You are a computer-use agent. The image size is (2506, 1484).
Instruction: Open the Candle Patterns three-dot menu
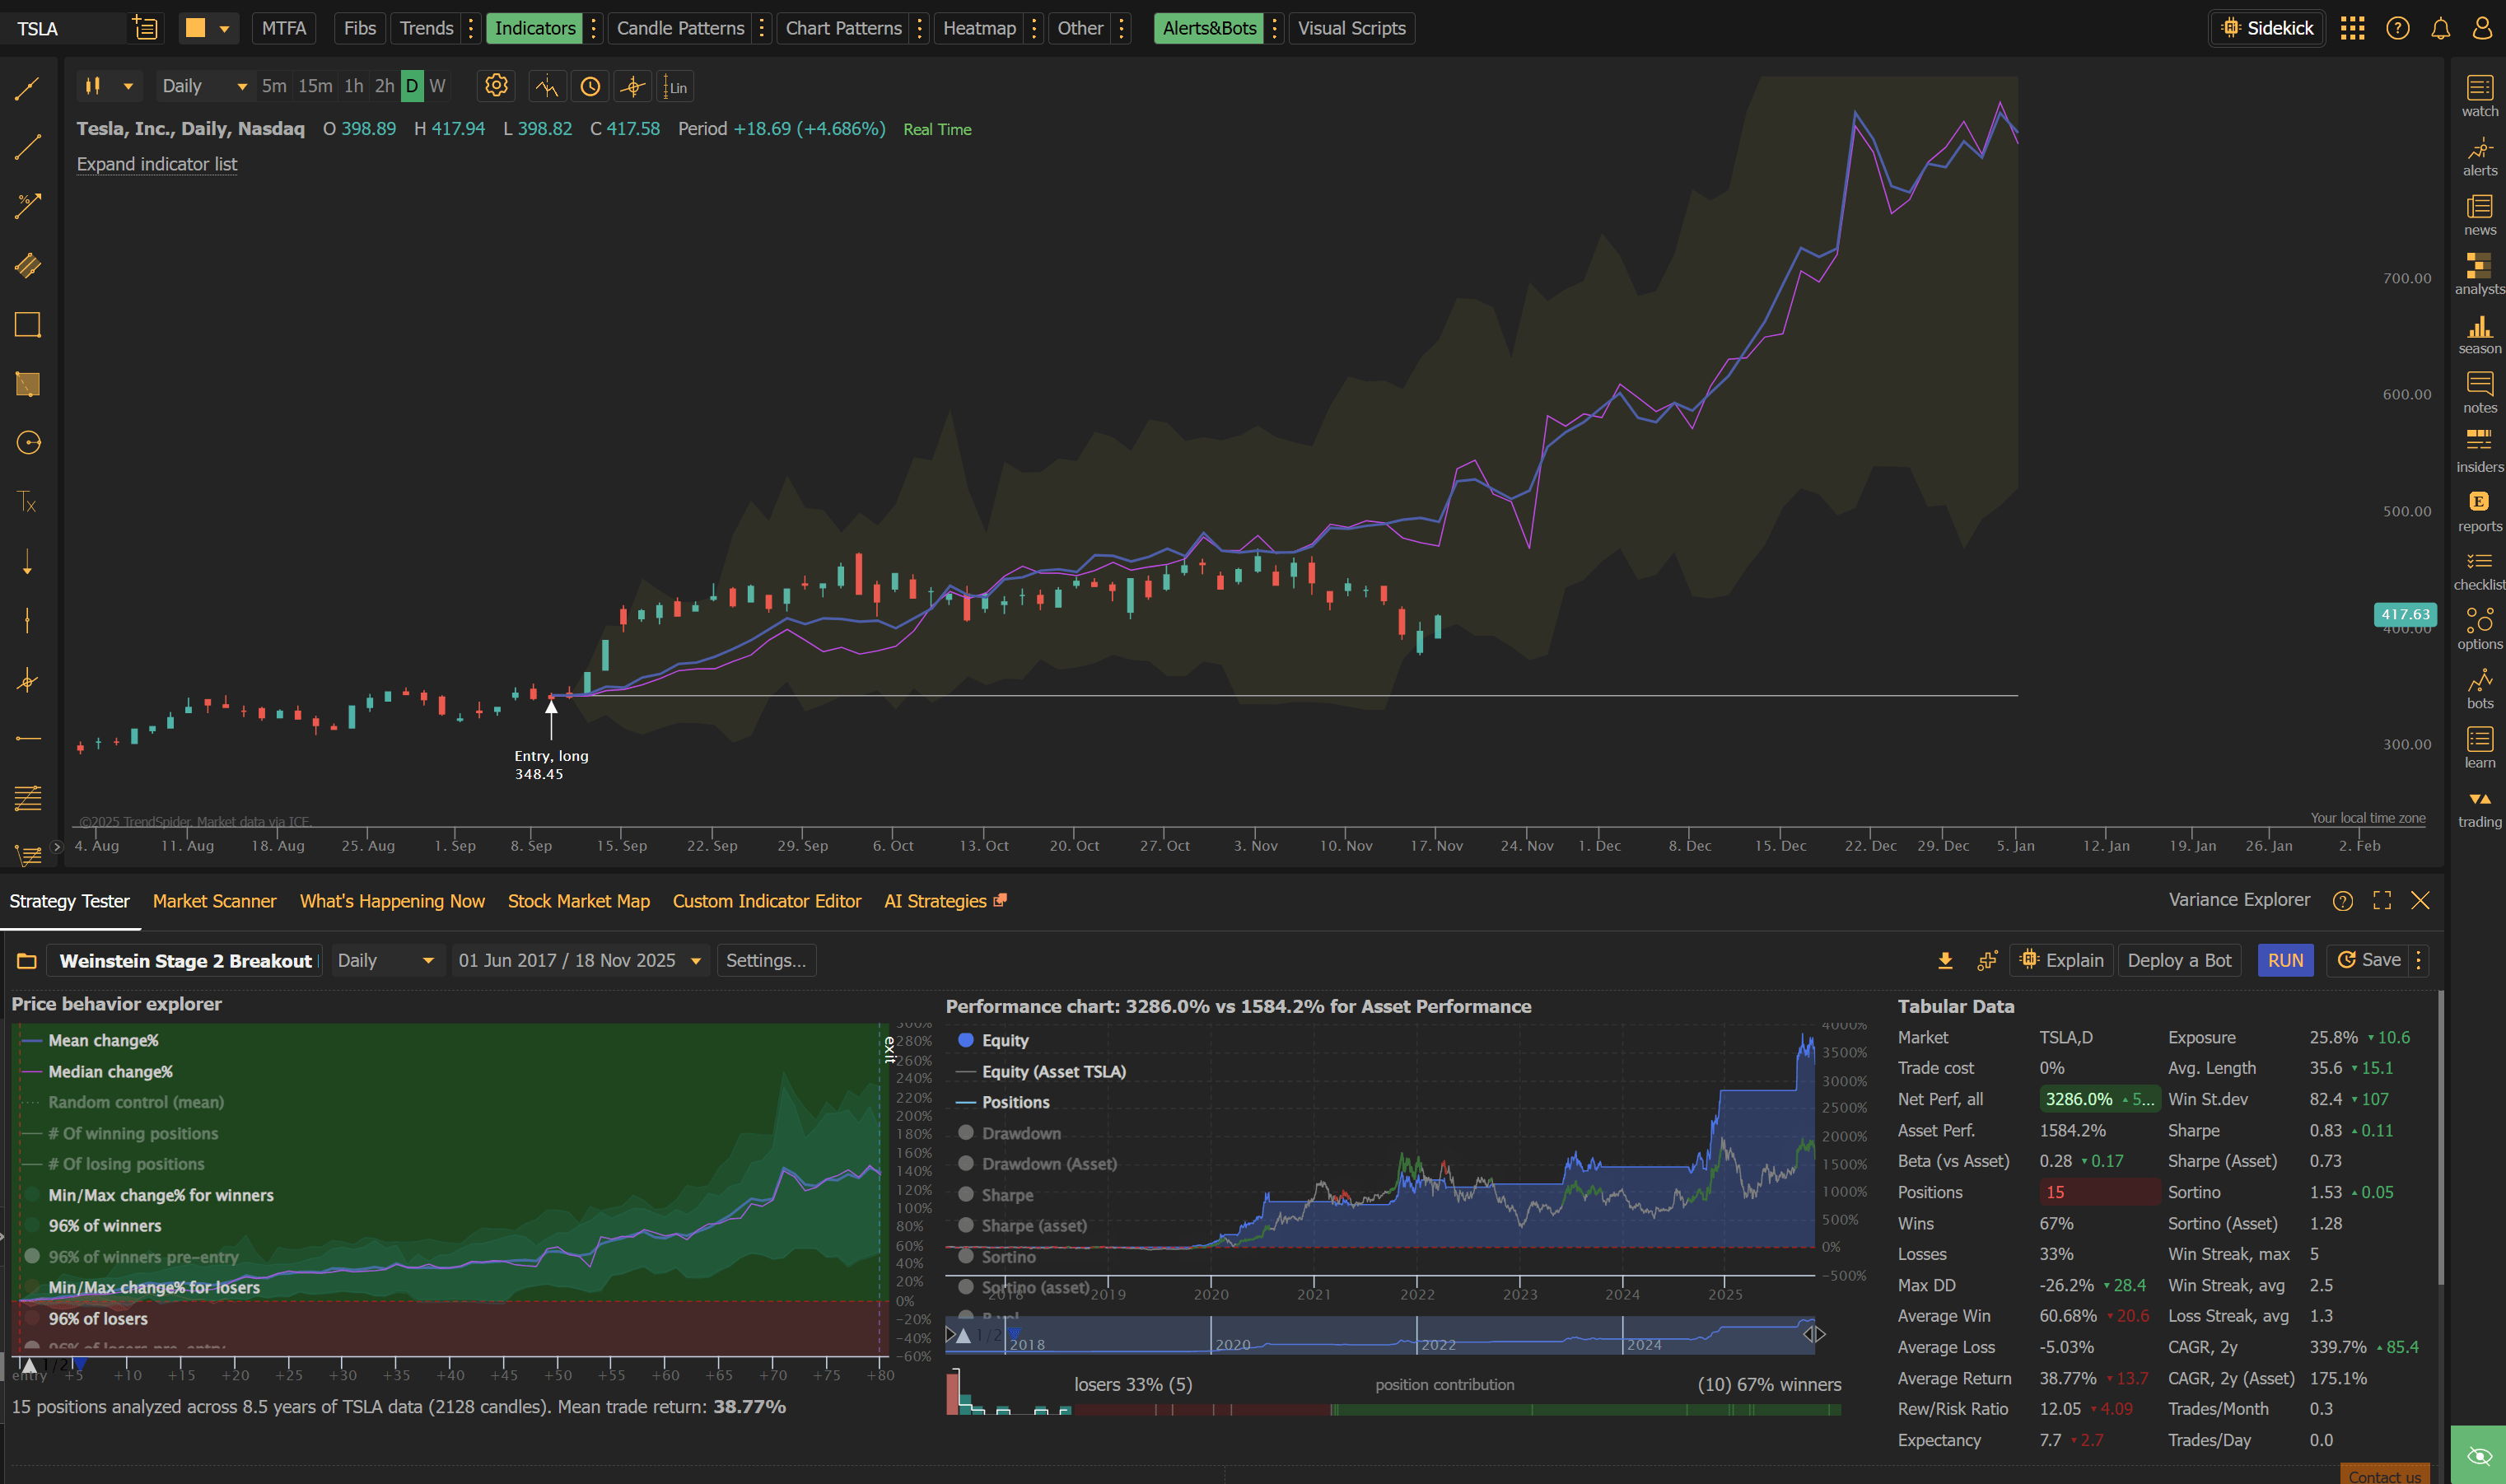[x=762, y=28]
